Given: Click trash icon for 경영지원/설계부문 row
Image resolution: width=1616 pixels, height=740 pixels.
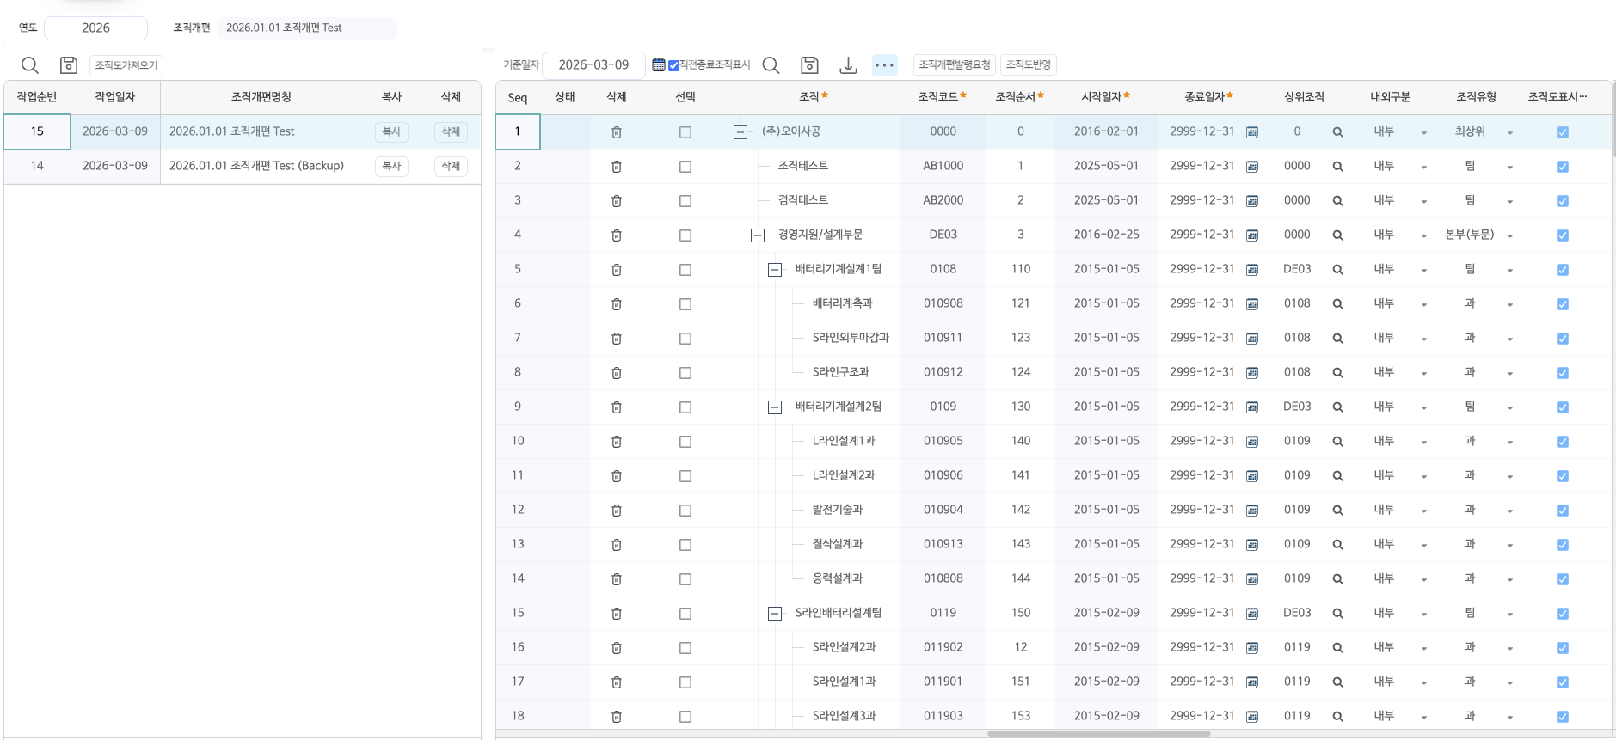Looking at the screenshot, I should pyautogui.click(x=617, y=235).
